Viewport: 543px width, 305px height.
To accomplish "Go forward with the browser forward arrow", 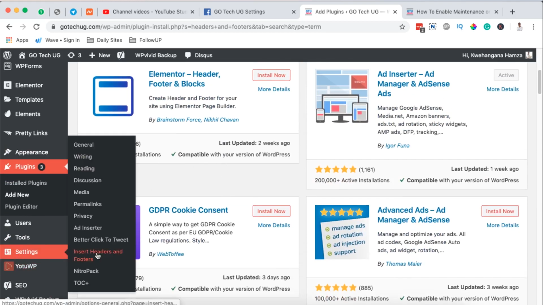I will coord(23,27).
